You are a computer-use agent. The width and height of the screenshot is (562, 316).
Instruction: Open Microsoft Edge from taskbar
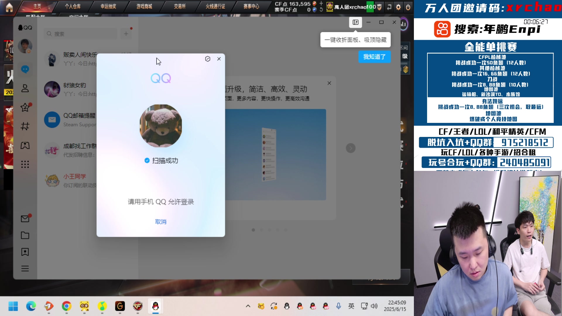[x=31, y=306]
